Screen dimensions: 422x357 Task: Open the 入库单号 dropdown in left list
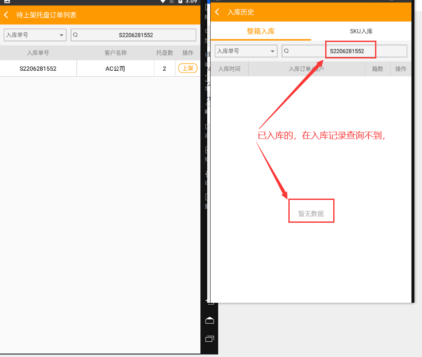[35, 35]
